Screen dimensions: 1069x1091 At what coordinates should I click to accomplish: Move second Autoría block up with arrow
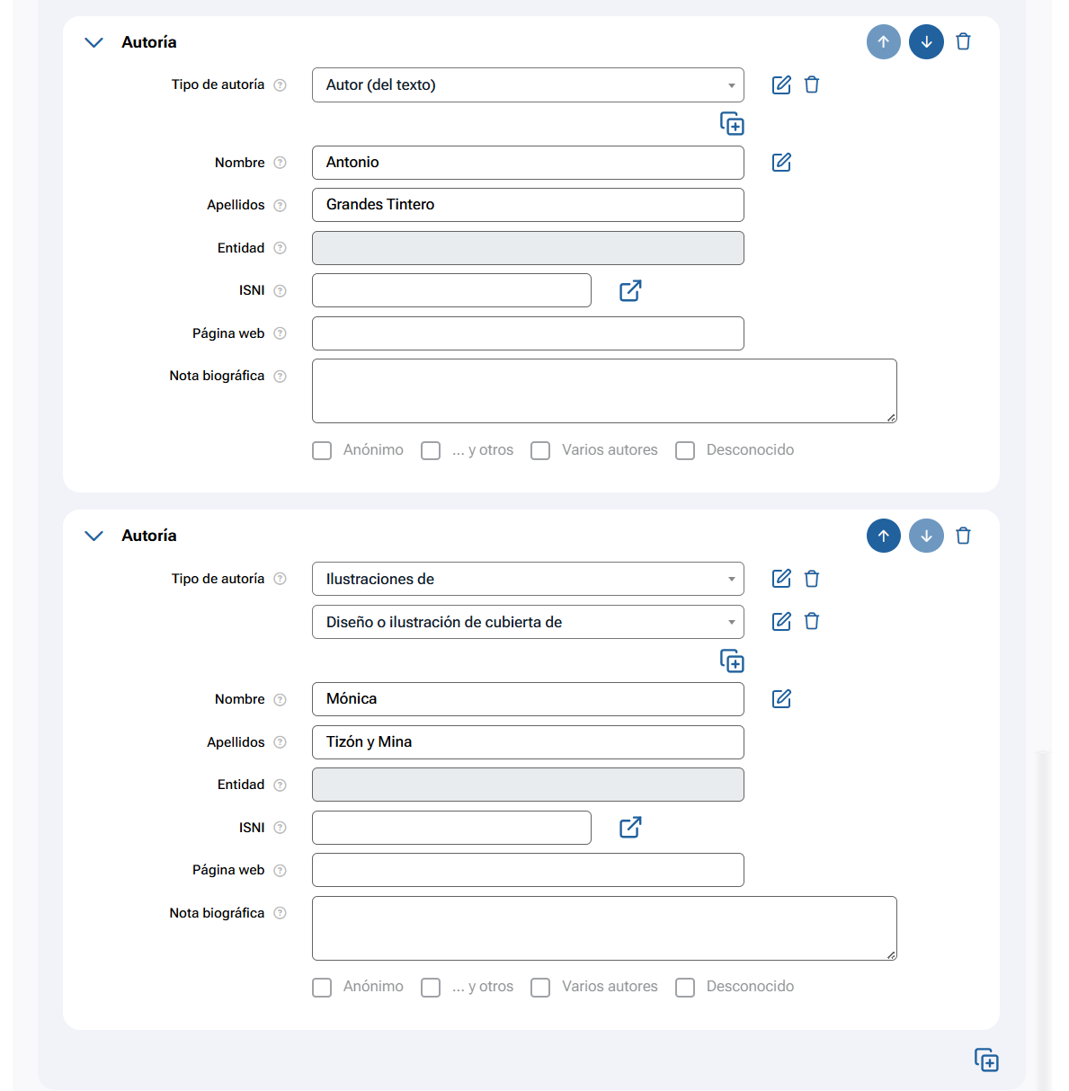[x=883, y=537]
